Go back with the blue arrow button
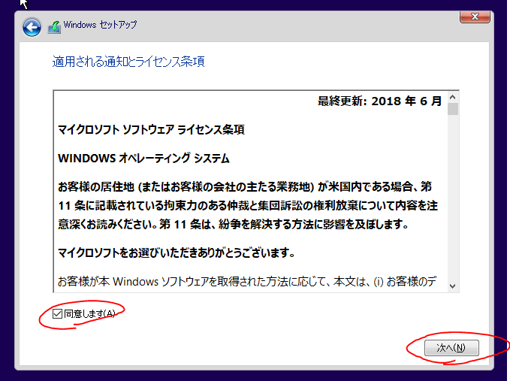The width and height of the screenshot is (510, 381). [x=32, y=27]
